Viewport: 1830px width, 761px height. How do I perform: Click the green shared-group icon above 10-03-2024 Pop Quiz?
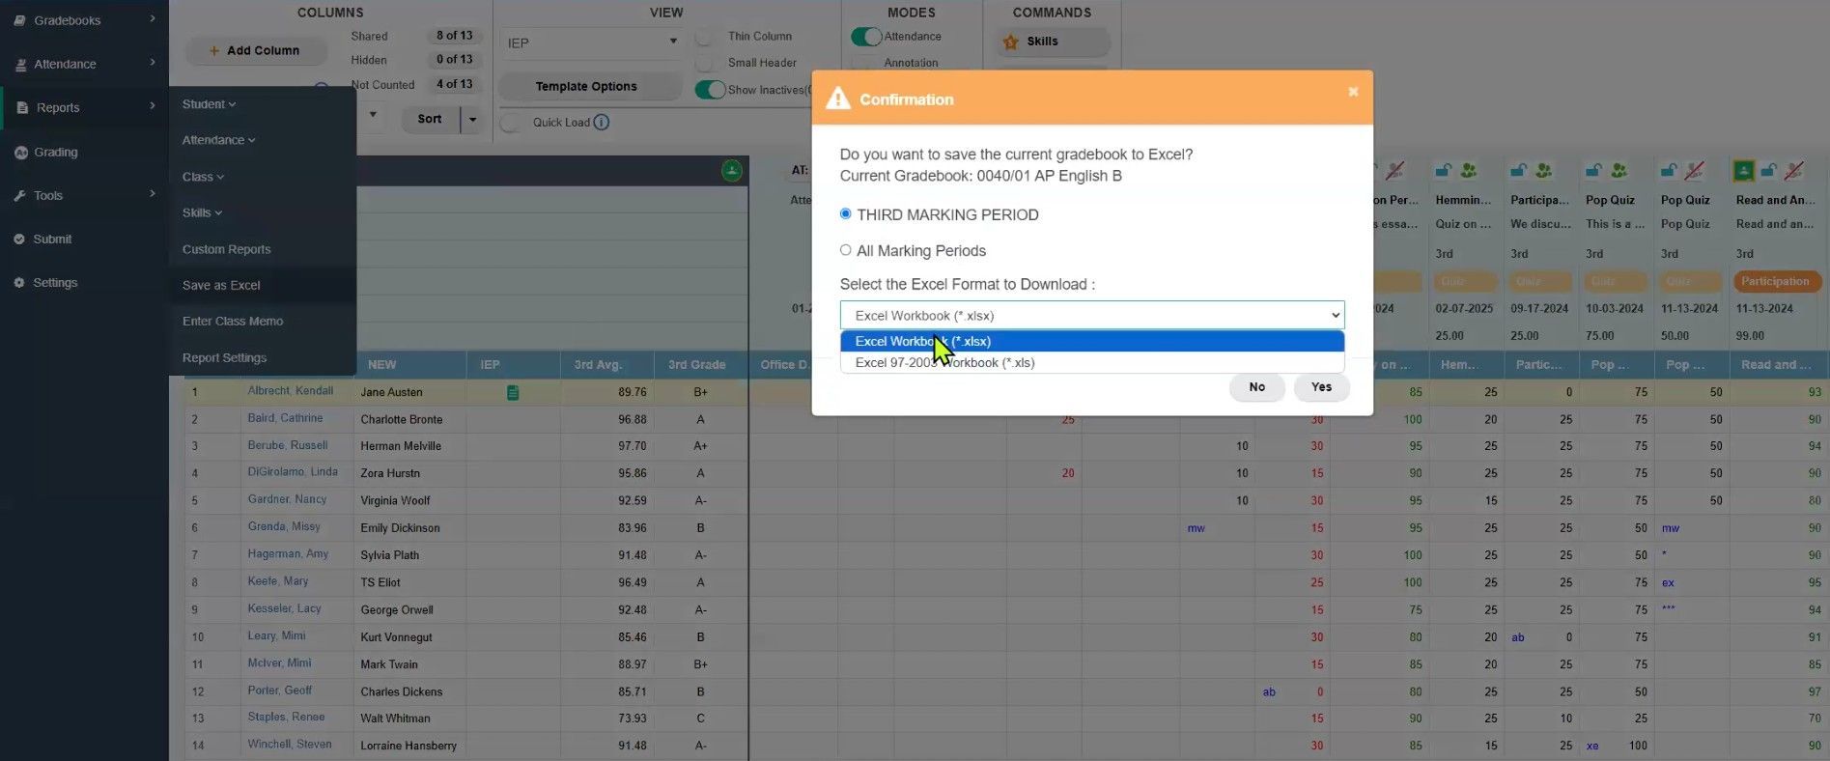pos(1619,171)
